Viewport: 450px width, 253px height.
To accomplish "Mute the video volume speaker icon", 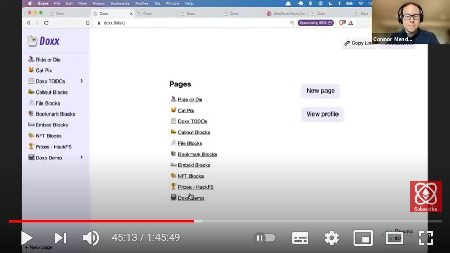I will 91,238.
